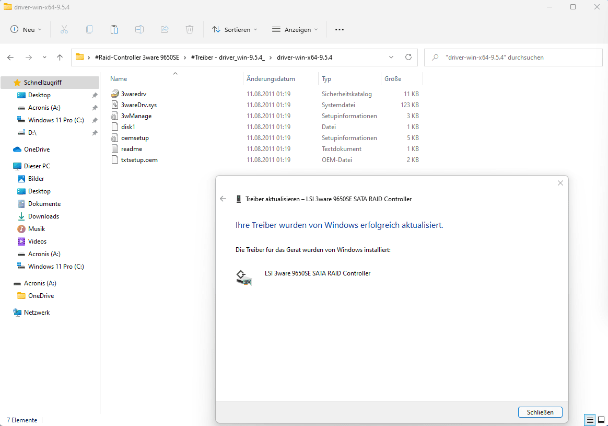Open Netzwerk in navigation pane
The image size is (608, 426).
31,313
